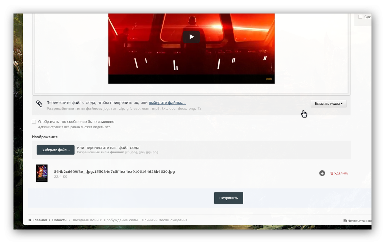Open the 'Вставить медиа' dropdown
Viewport: 385px width, 243px height.
pos(328,104)
